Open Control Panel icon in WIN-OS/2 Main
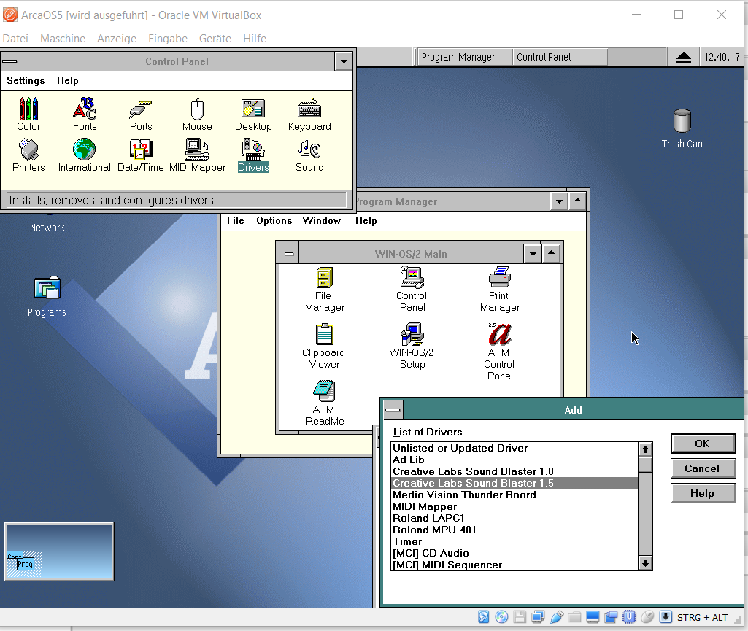 412,289
